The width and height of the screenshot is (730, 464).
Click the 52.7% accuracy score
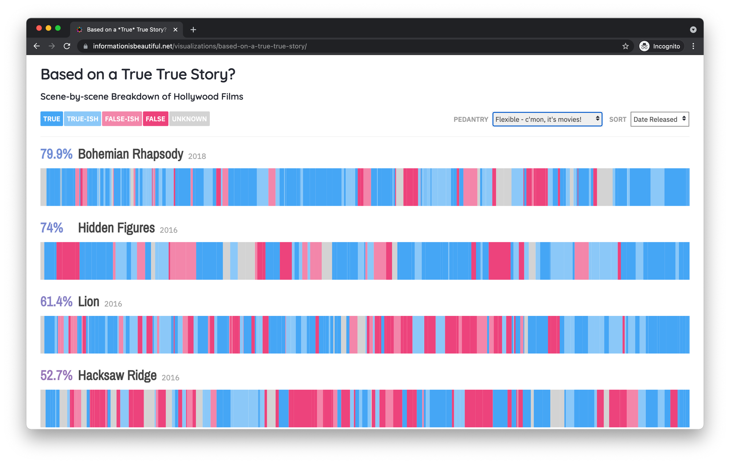(x=56, y=375)
